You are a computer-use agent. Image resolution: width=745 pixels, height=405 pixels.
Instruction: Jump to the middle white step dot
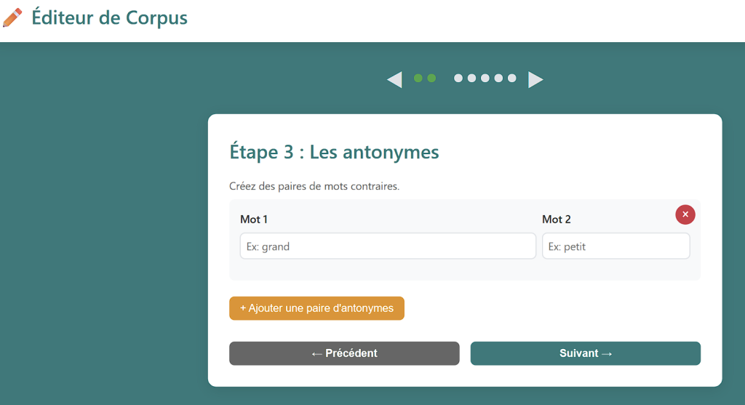pos(485,79)
